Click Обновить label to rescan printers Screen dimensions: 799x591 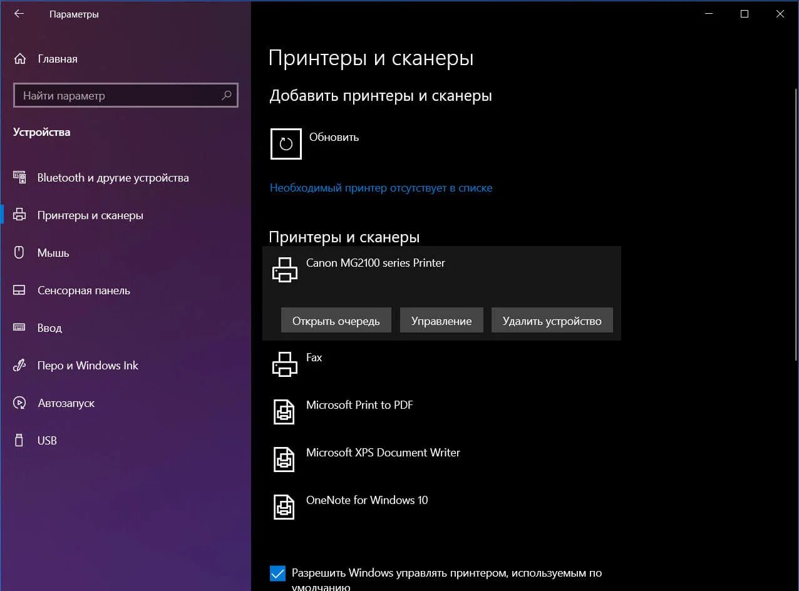pos(334,137)
